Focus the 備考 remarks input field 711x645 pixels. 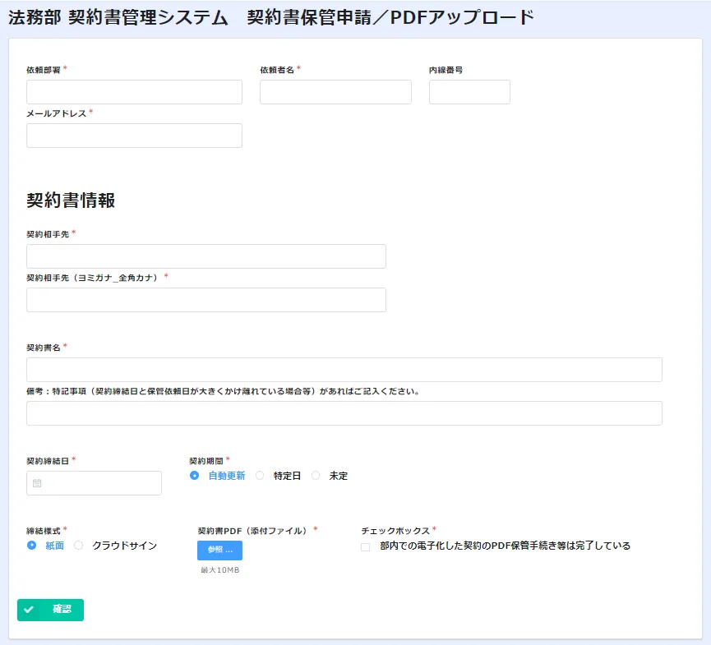click(x=344, y=413)
